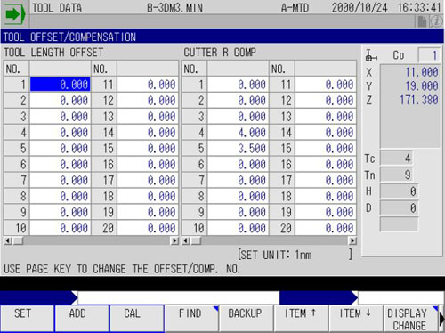Viewport: 445px width, 333px height.
Task: Click the Z position value 171.380
Action: point(418,100)
